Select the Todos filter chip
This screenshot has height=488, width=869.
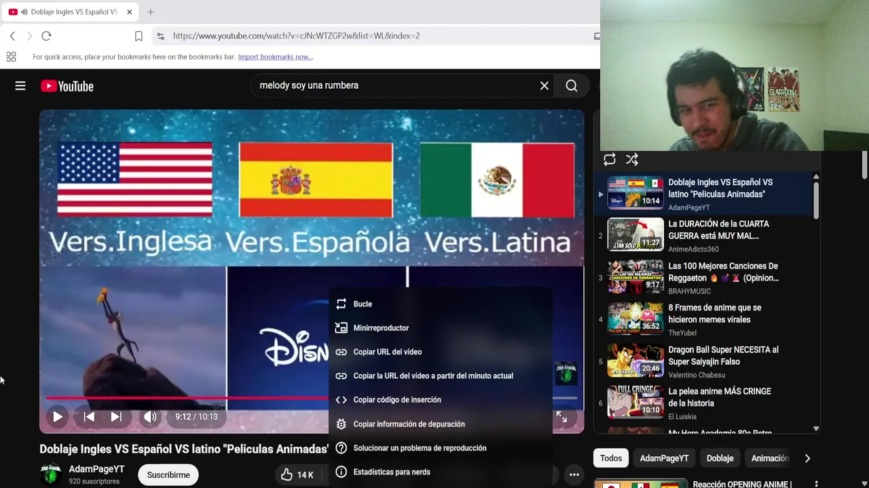(x=610, y=458)
